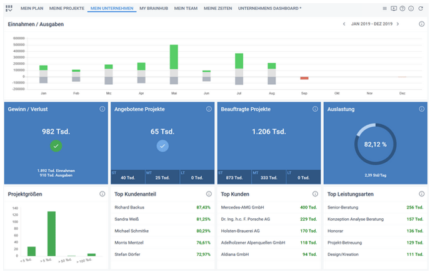
Task: Click info icon on Projektgrößen panel
Action: 102,194
